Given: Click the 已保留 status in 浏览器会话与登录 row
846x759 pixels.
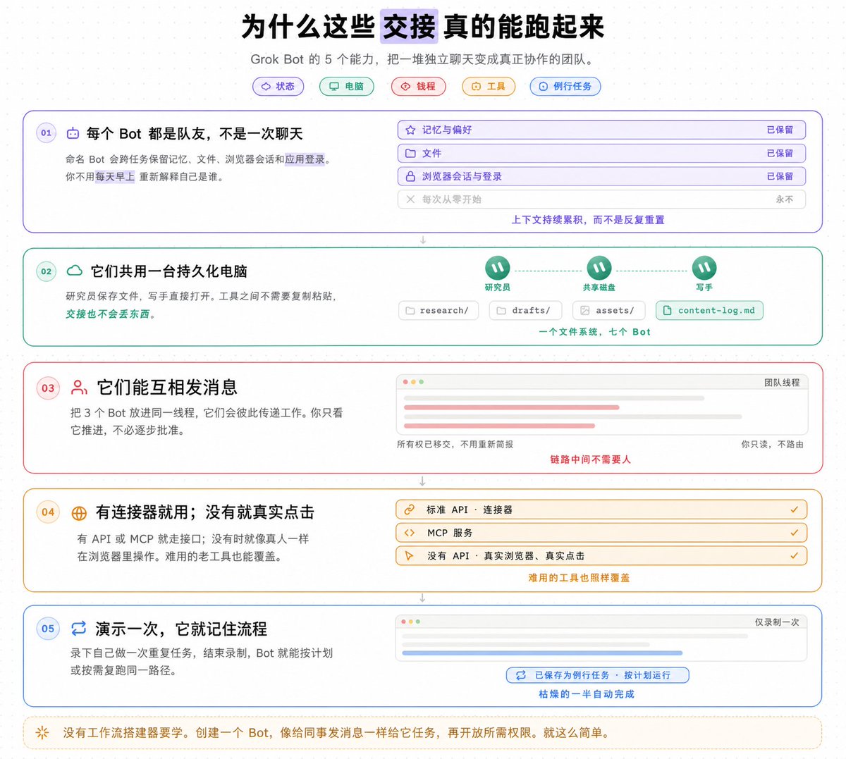Looking at the screenshot, I should tap(780, 176).
